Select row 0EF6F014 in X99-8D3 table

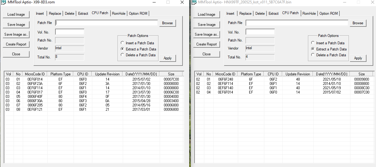(x=94, y=79)
